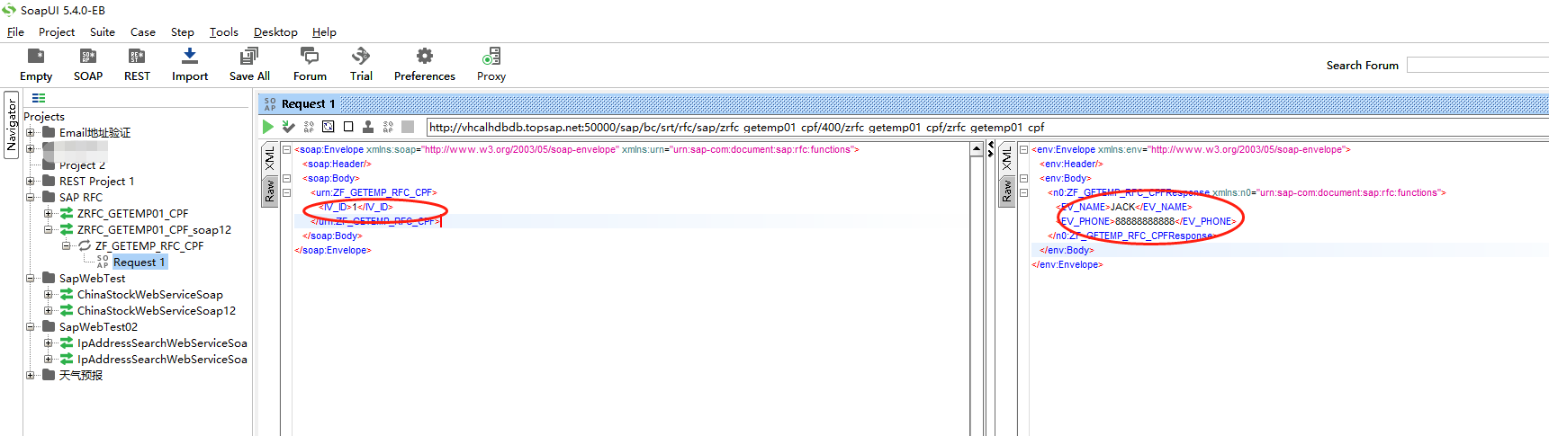Switch request editor to XML tab
The width and height of the screenshot is (1549, 436).
(x=269, y=159)
